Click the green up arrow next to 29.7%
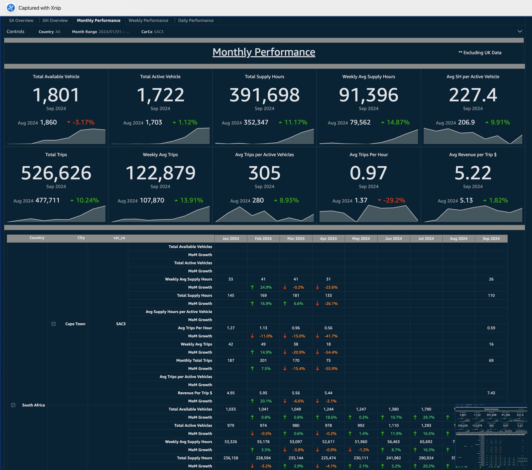532x470 pixels. (415, 418)
